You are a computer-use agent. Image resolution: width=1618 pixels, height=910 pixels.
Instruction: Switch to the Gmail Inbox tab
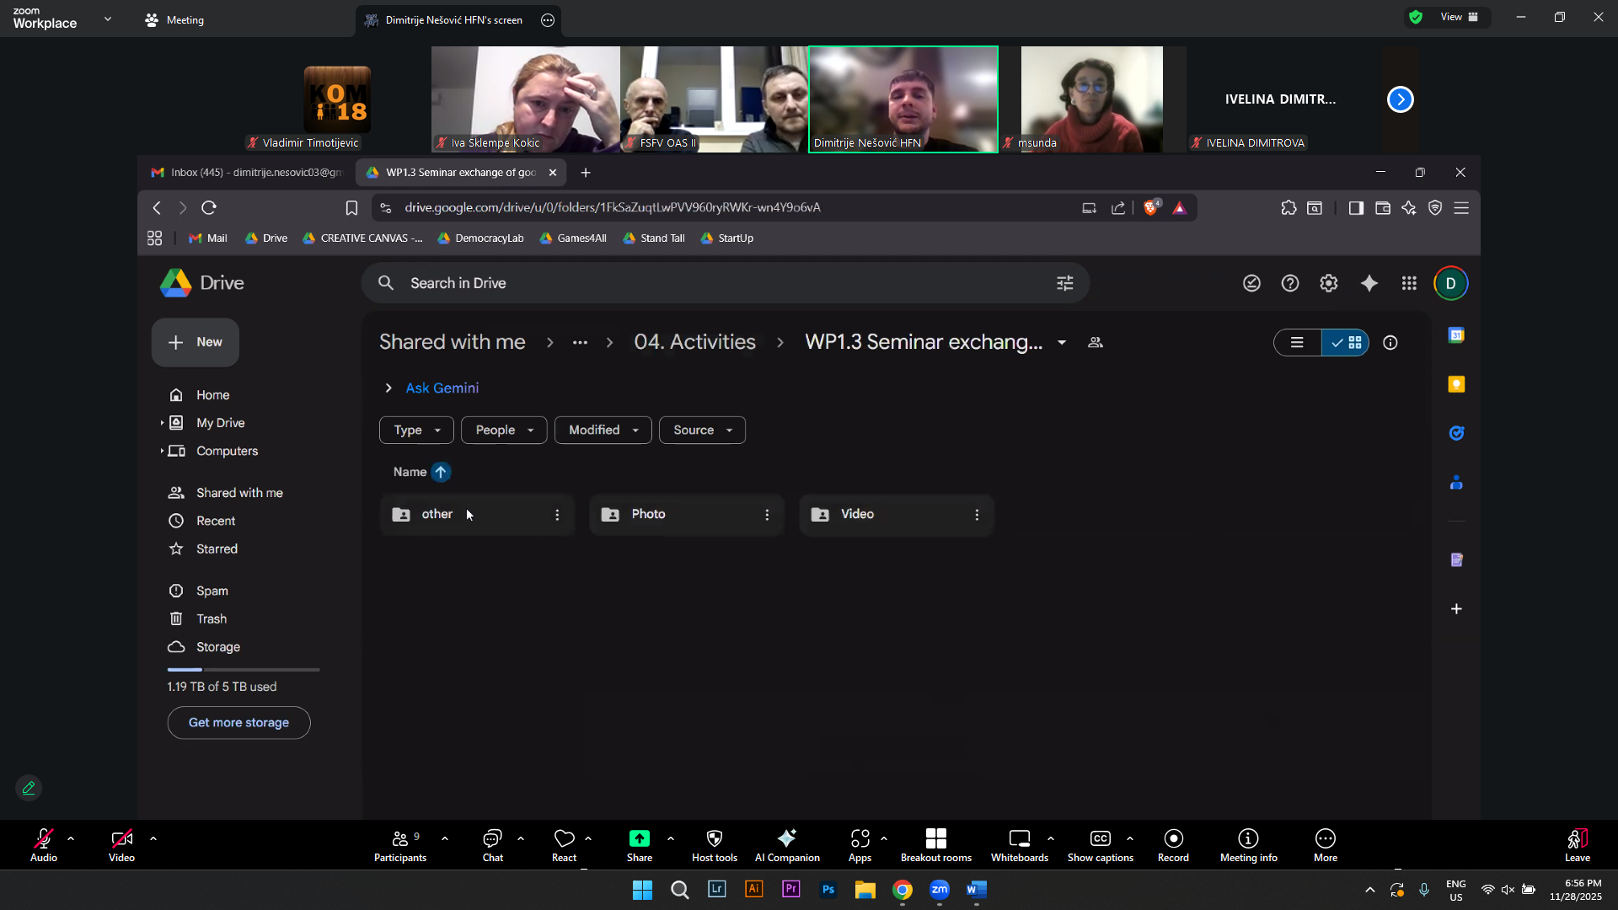point(246,173)
